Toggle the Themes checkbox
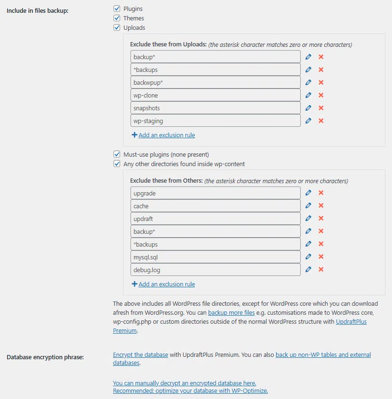The image size is (392, 399). [x=117, y=18]
